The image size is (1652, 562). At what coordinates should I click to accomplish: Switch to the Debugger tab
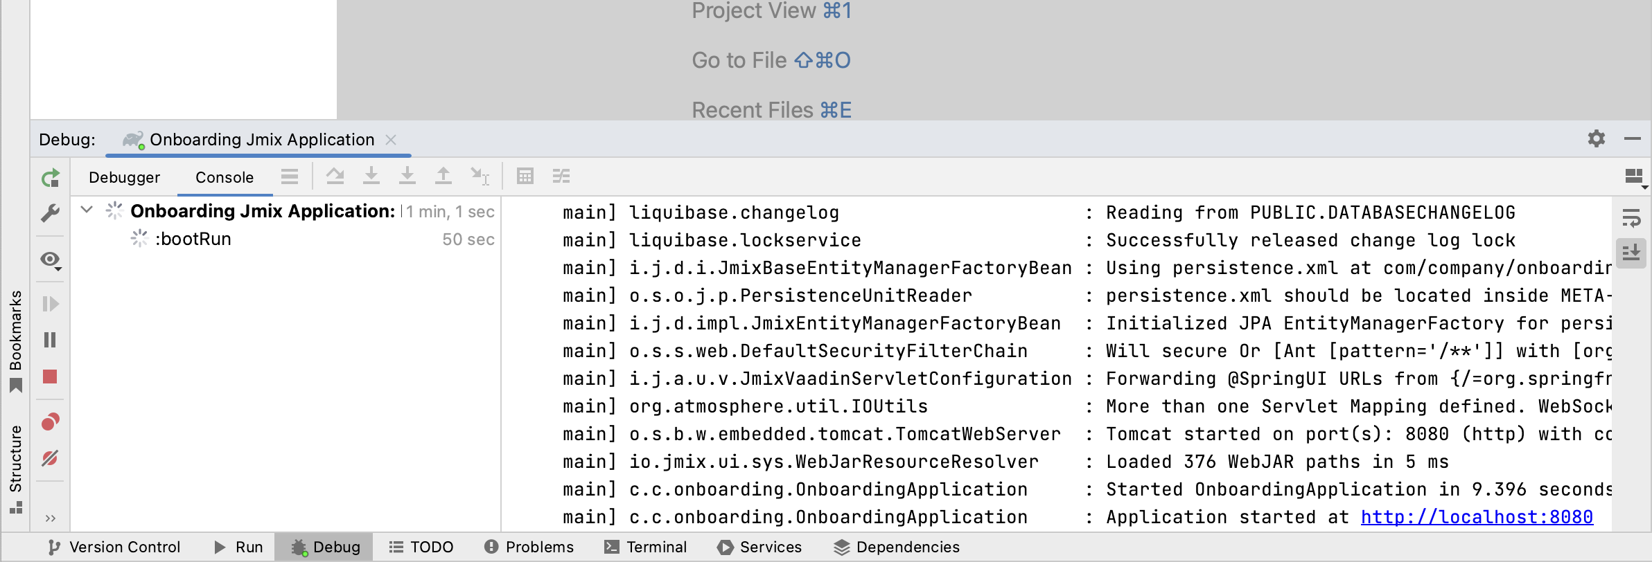coord(124,178)
